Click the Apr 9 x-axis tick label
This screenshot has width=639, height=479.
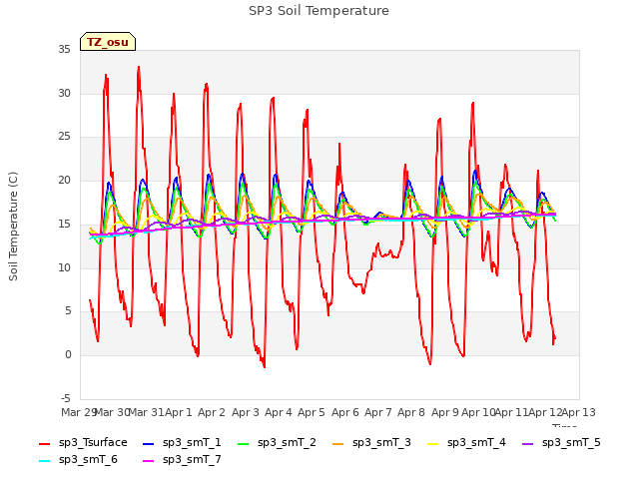pyautogui.click(x=445, y=412)
